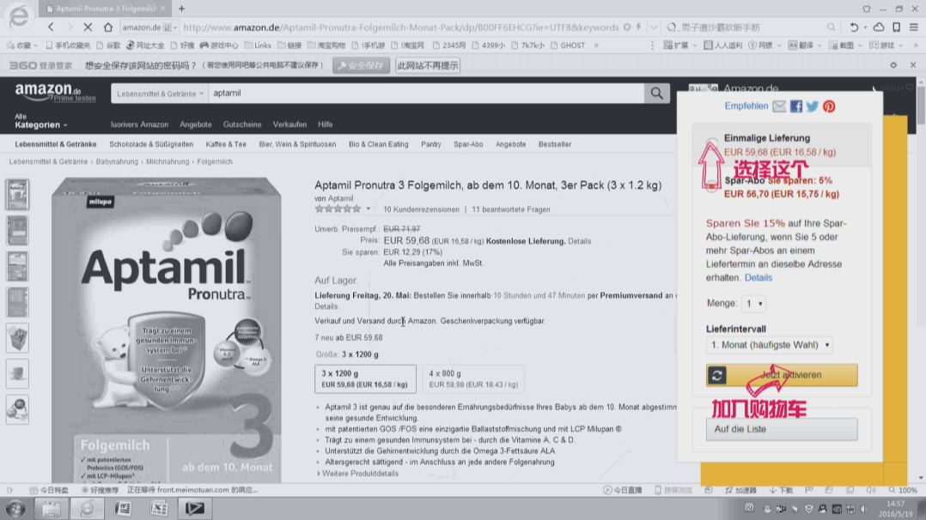Click the Amazon search magnifier button

pyautogui.click(x=656, y=93)
